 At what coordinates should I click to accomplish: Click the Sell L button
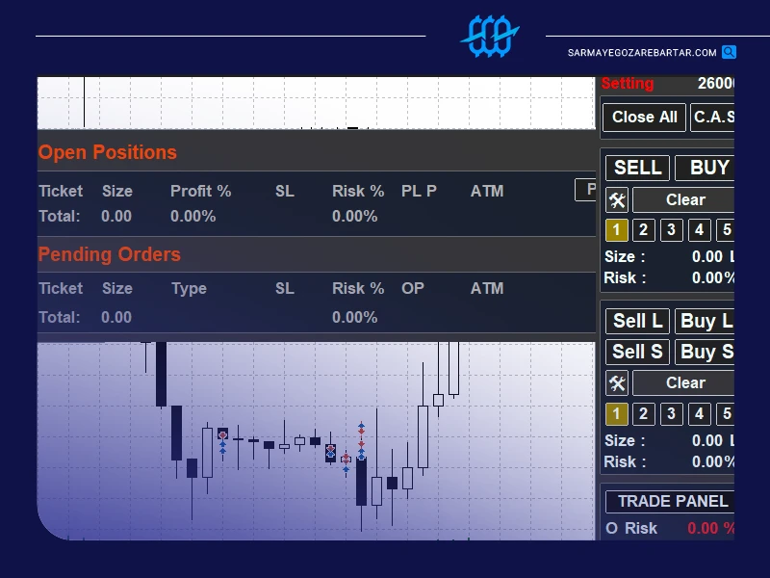(637, 321)
